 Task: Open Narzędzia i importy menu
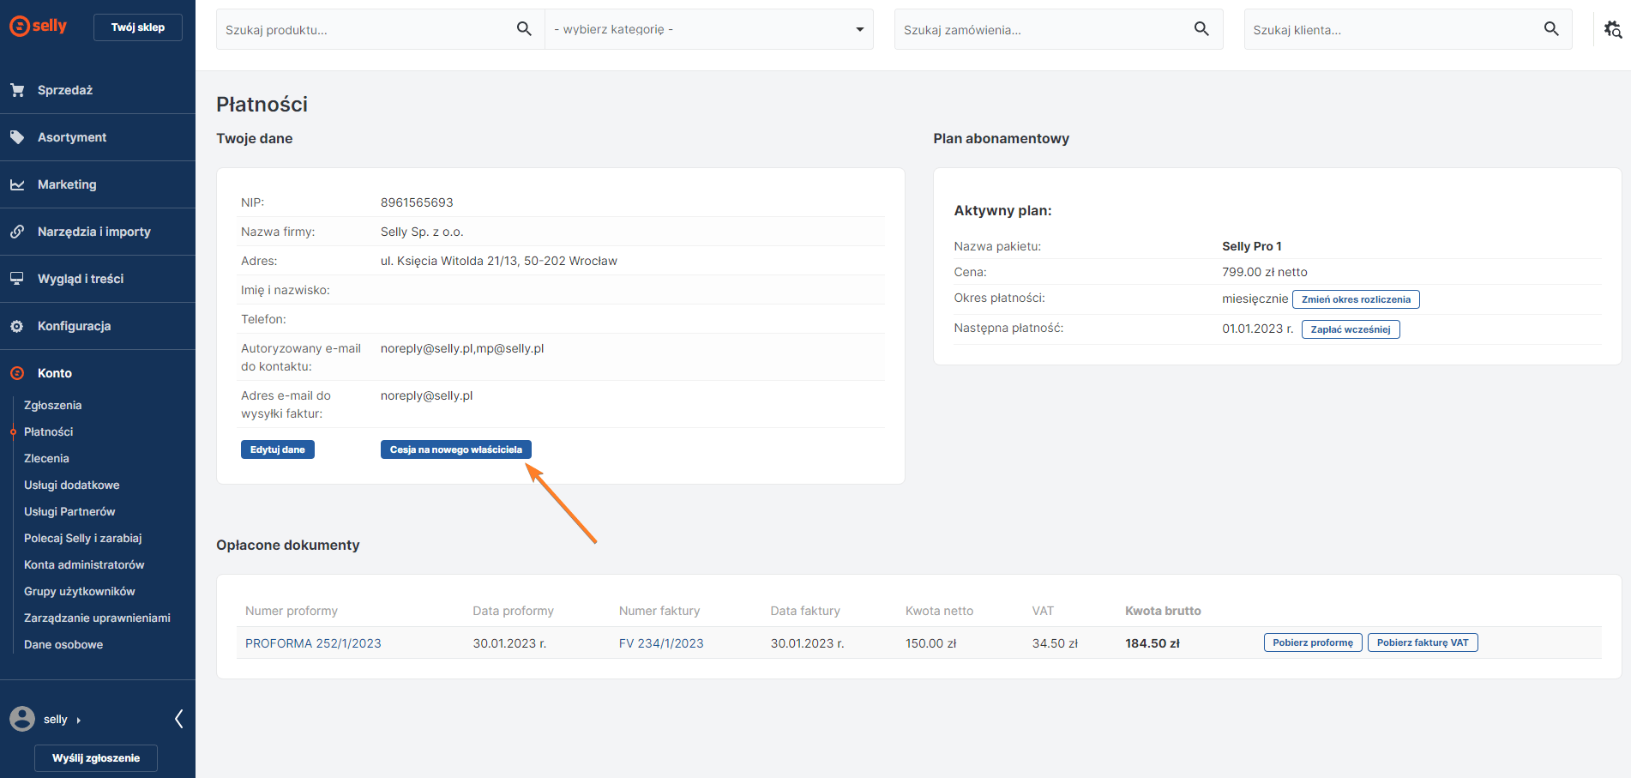point(93,232)
